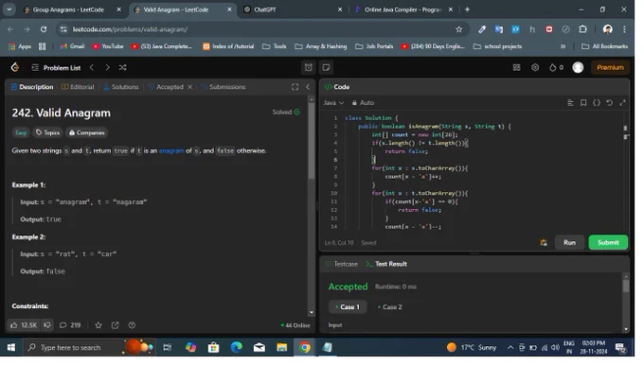Reload the page
Screen dimensions: 644x365
[44, 29]
